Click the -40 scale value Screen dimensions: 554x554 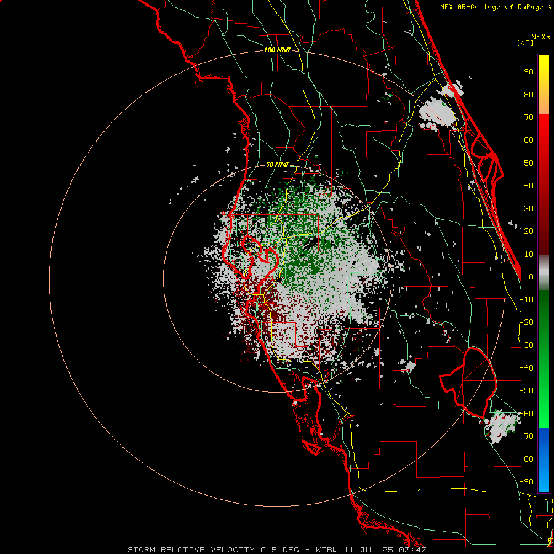526,368
